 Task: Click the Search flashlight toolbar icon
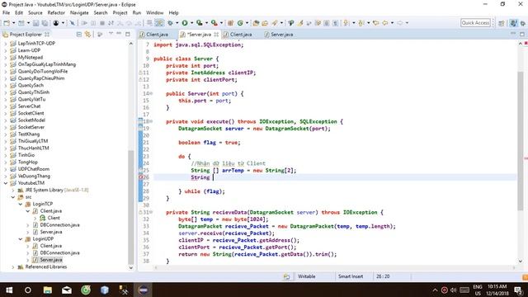[x=275, y=23]
